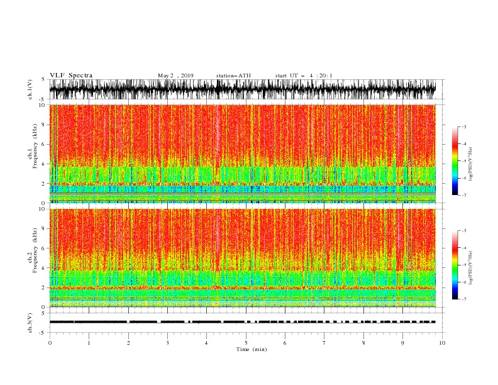Screen dimensions: 498x385
Task: Click the "3" tick on the Time axis
Action: 167,343
